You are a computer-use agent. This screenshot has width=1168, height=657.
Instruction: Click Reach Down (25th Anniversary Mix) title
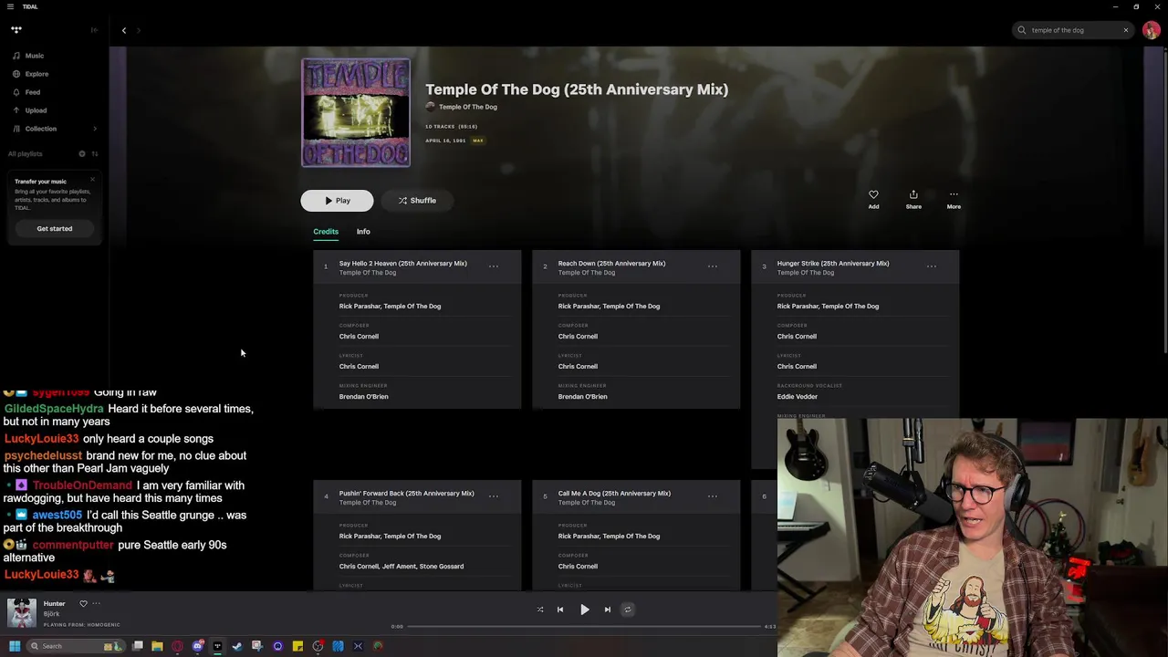pyautogui.click(x=611, y=264)
